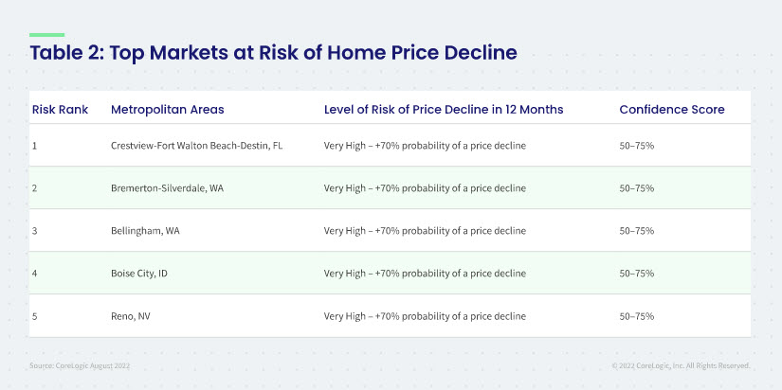
Task: Select the Risk Rank column header
Action: pos(61,110)
